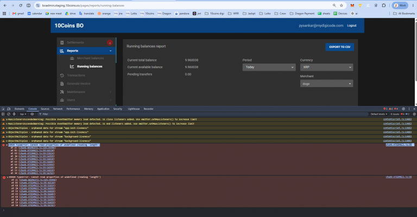Open the Period dropdown showing Today
This screenshot has width=417, height=217.
tap(269, 67)
